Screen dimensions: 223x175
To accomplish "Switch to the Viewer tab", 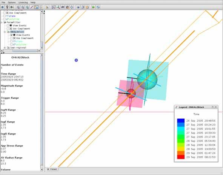I will coord(52,169).
